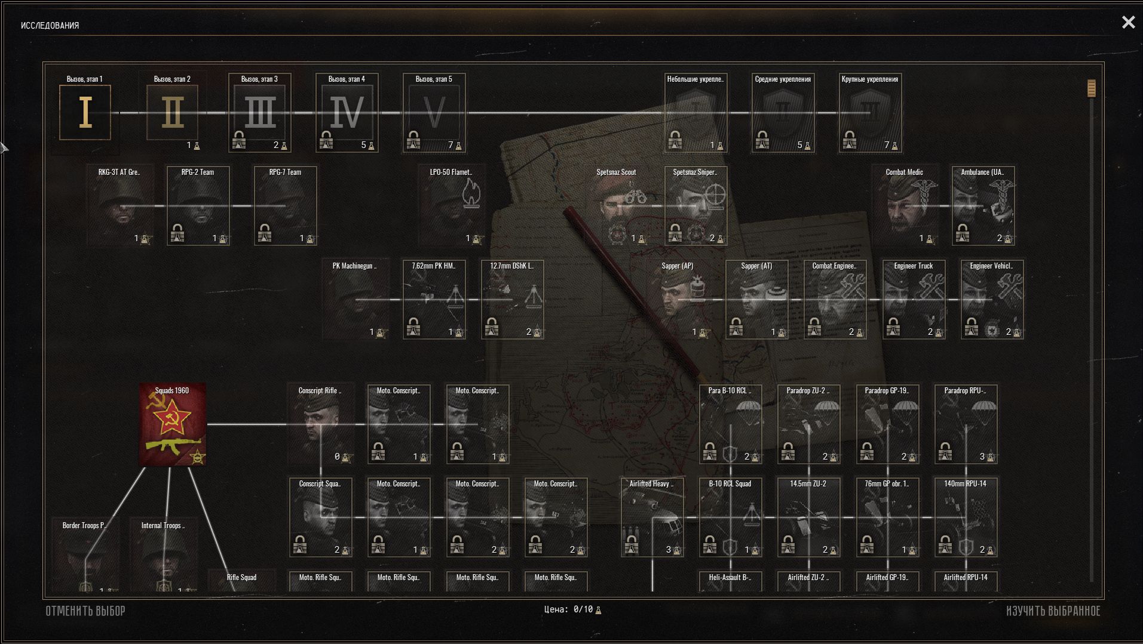Pick the LPO-50 Flamethrower unit card

(x=452, y=206)
